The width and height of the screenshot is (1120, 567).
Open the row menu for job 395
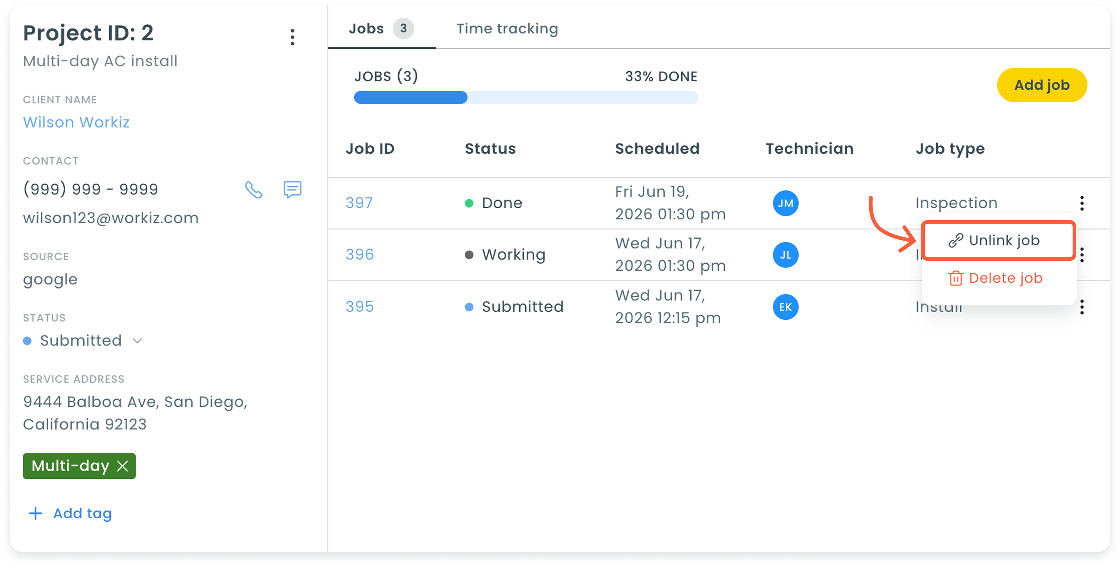(1082, 307)
